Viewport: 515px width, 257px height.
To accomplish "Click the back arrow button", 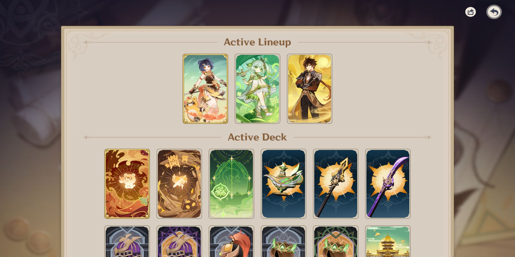I will 494,12.
